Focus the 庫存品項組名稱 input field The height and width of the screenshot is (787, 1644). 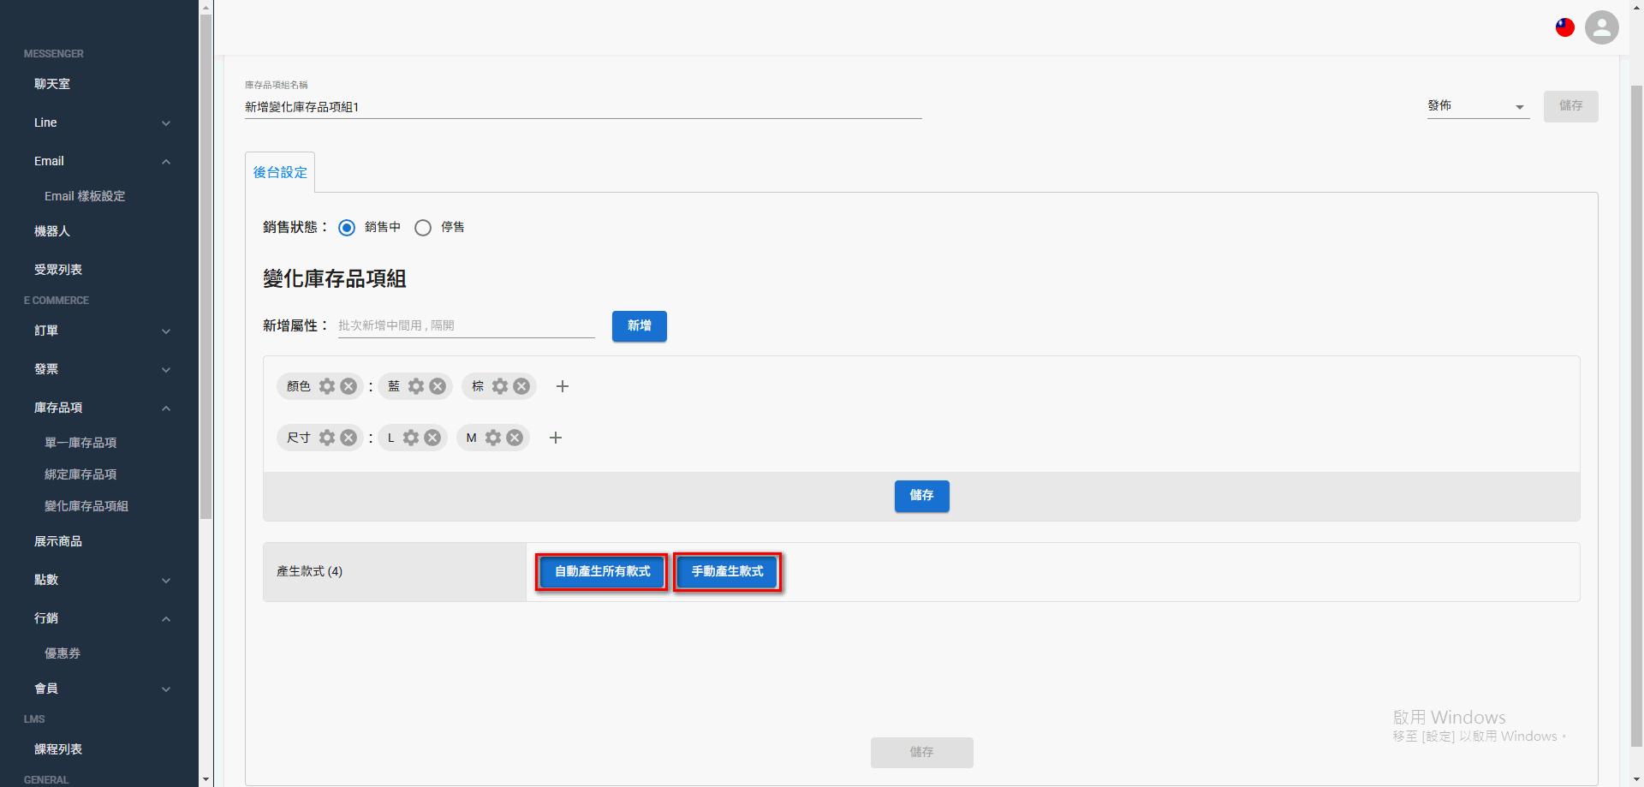click(583, 107)
